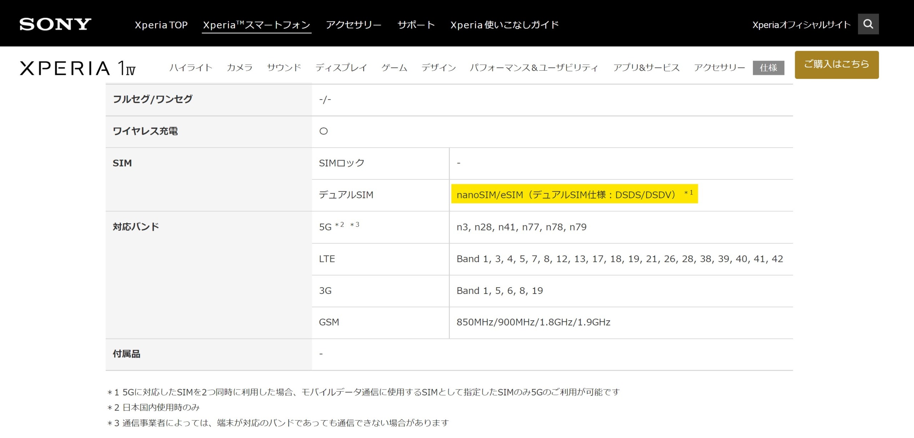Click the LTE label cell
The image size is (914, 438).
[327, 259]
